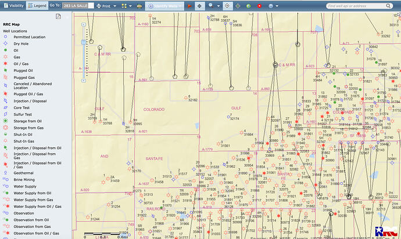Click the Go To county input field

coord(77,5)
